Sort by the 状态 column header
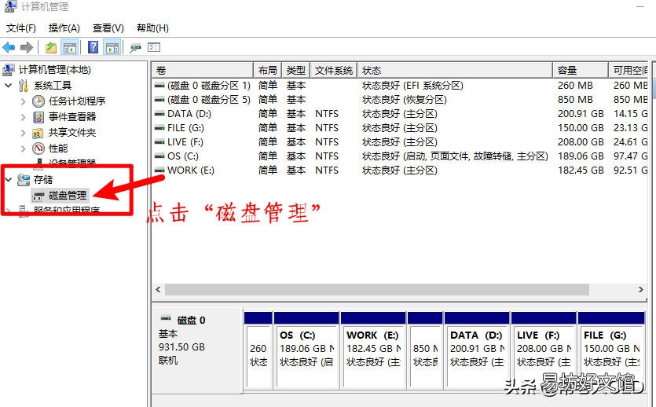 455,70
